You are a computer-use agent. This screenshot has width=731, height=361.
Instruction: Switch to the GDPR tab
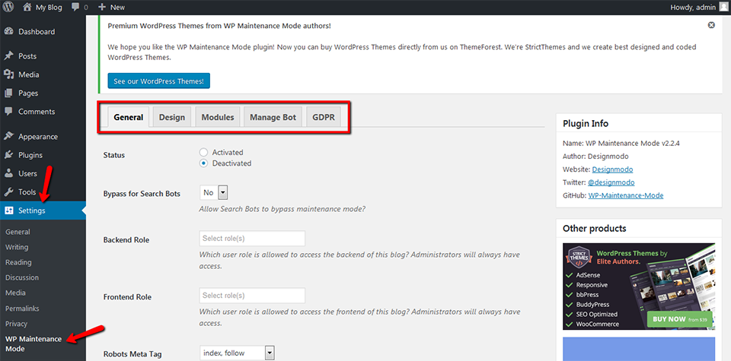pyautogui.click(x=324, y=117)
